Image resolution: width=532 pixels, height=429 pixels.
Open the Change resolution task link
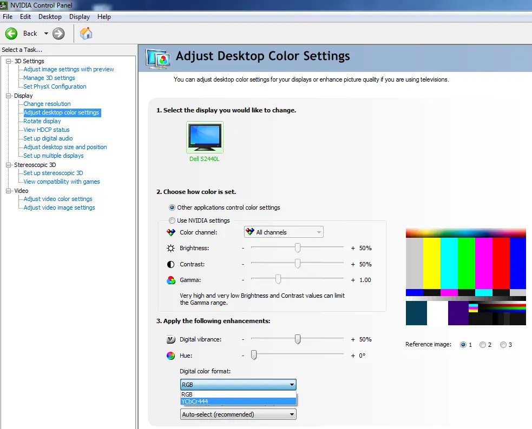click(47, 104)
